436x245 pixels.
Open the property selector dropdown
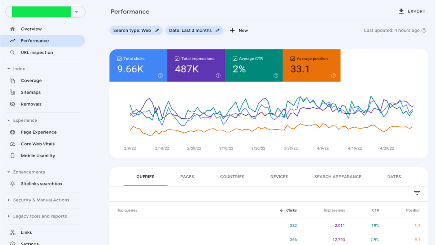tap(76, 12)
